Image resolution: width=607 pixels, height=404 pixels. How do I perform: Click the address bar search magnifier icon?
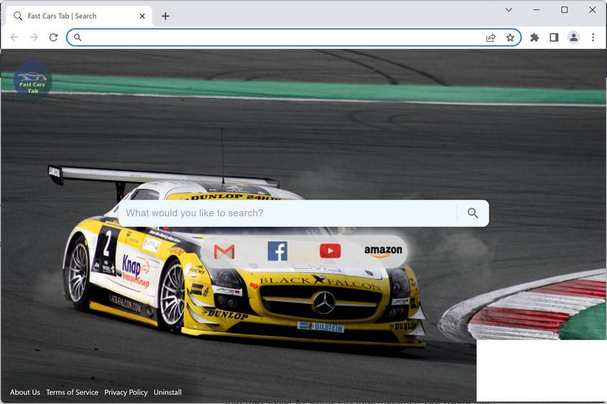[77, 37]
